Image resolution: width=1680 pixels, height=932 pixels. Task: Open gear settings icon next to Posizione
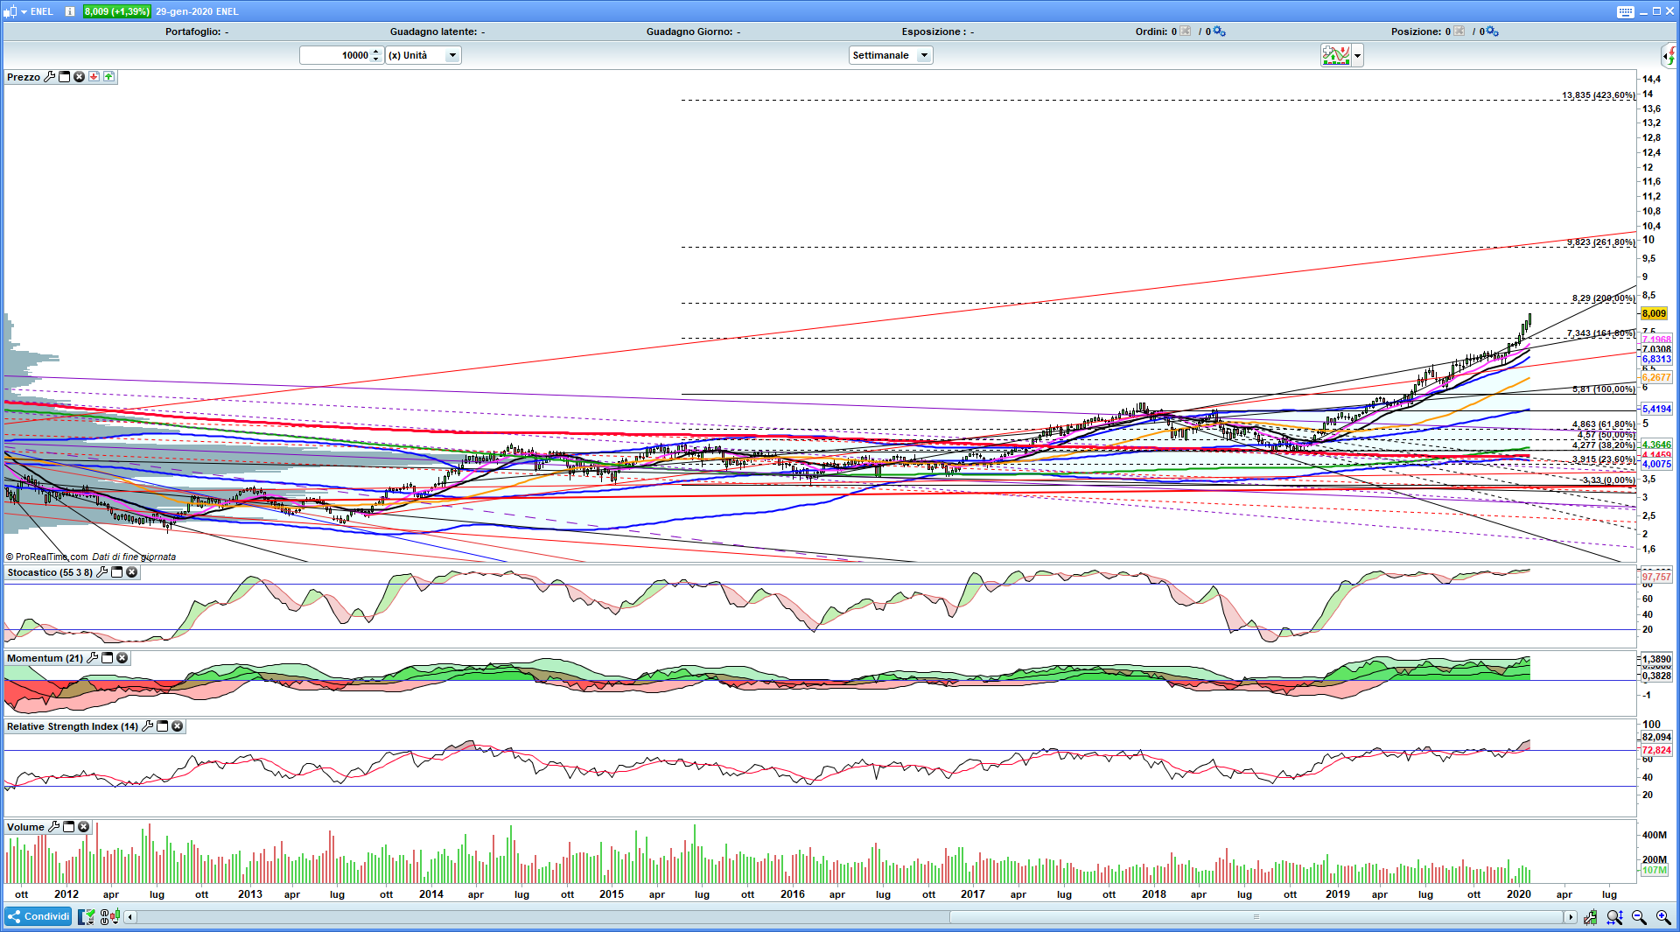pyautogui.click(x=1492, y=32)
